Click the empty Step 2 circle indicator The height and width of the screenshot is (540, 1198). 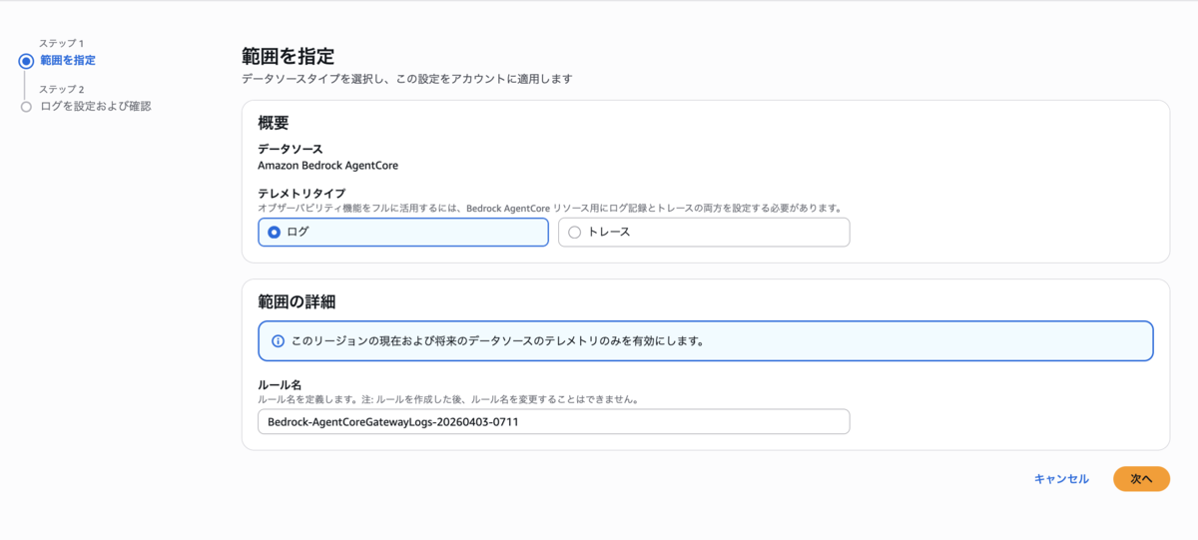click(x=26, y=106)
